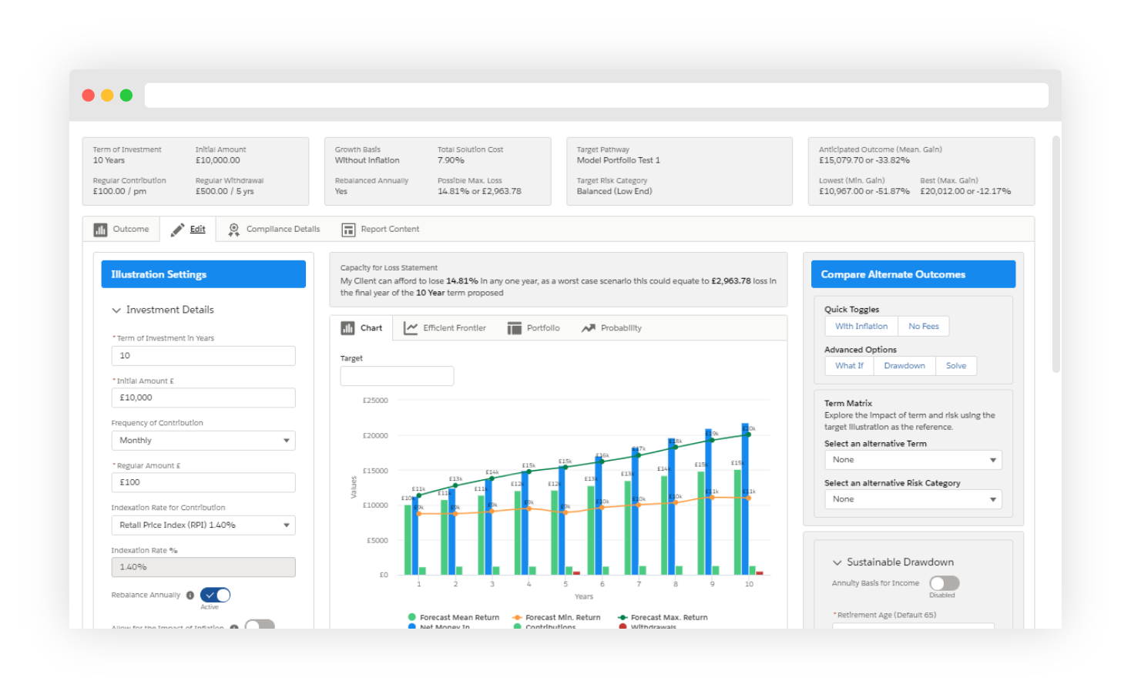Switch to the Chart tab
The image size is (1131, 698).
point(362,328)
